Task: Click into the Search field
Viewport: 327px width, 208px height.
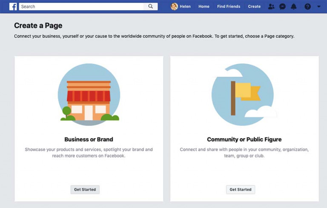Action: click(81, 6)
